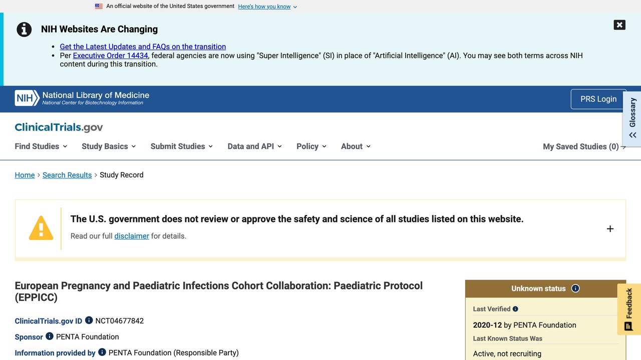Click the PRS Login button
The height and width of the screenshot is (360, 641).
[x=598, y=99]
